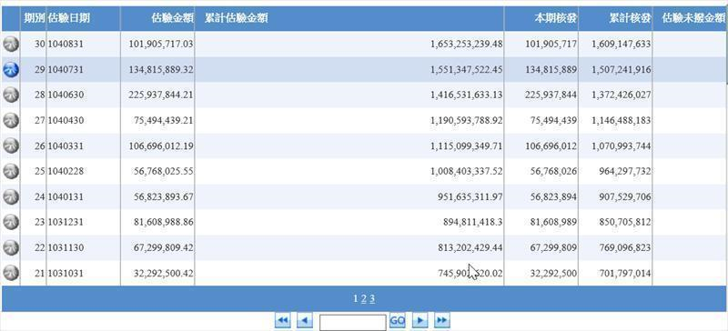728x331 pixels.
Task: Click amount 106,696,012.19
Action: [161, 146]
